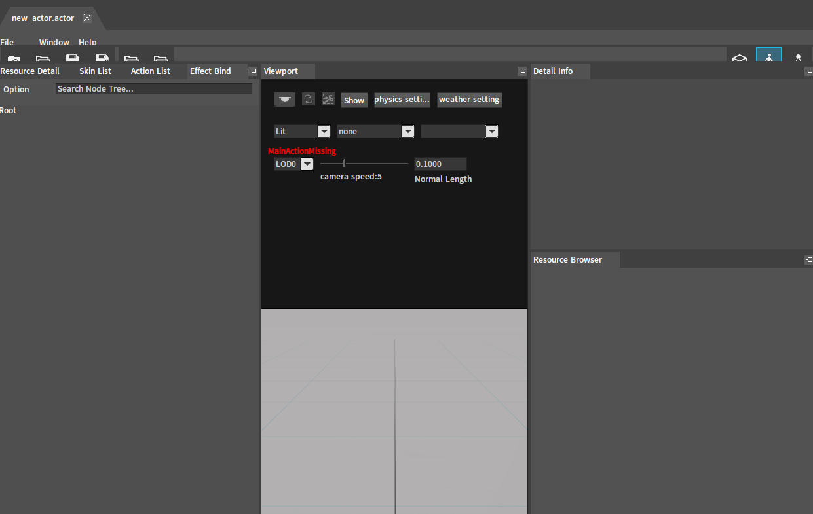The image size is (813, 514).
Task: Click the flat triangle menu icon in Viewport
Action: [284, 100]
